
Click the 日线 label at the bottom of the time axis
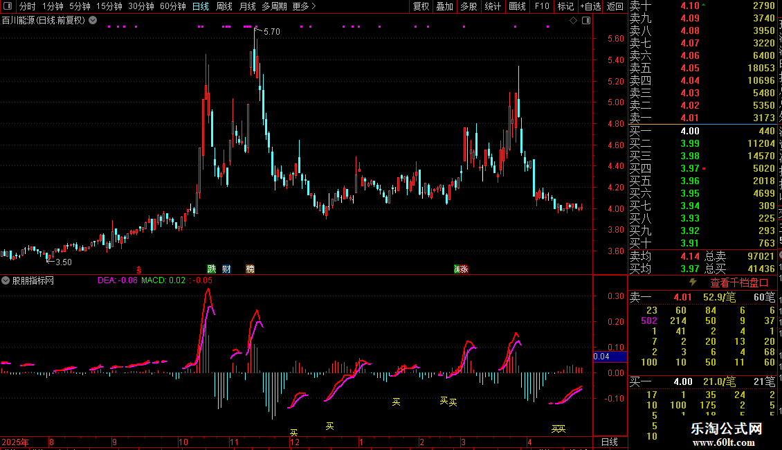click(610, 442)
